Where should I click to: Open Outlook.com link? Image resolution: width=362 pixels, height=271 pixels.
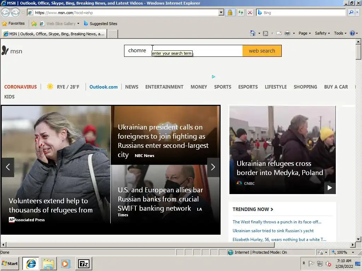pyautogui.click(x=104, y=87)
